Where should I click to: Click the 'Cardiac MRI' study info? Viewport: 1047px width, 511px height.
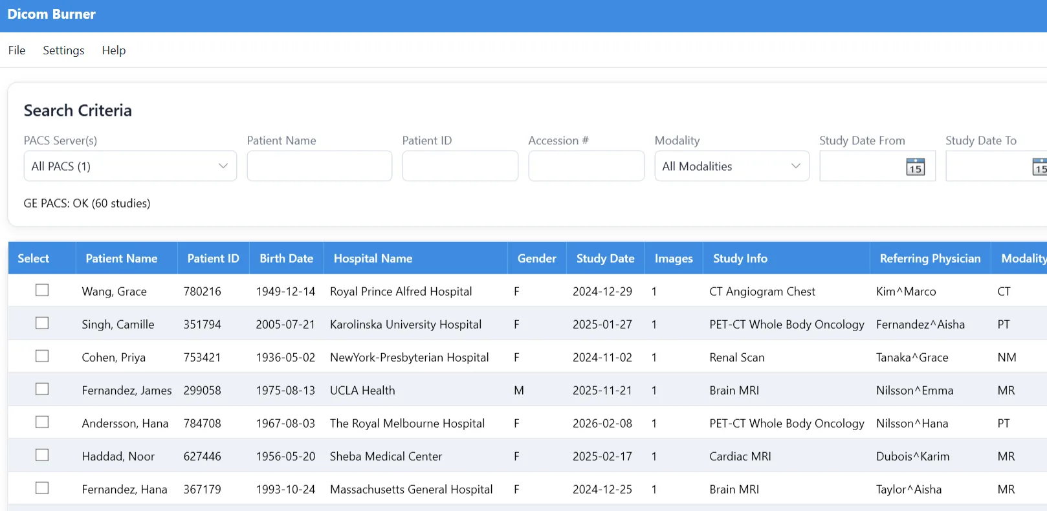tap(740, 457)
